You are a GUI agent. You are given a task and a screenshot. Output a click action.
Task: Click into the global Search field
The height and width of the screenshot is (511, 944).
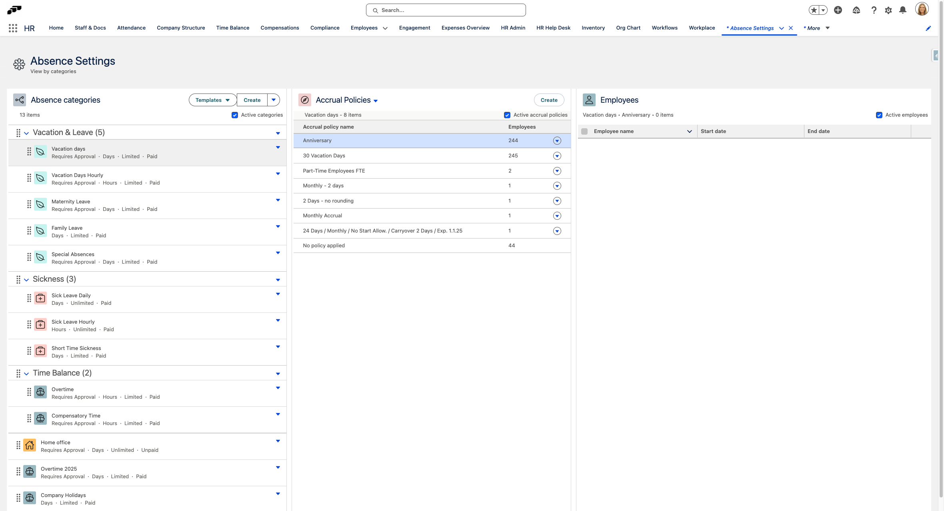pos(446,10)
